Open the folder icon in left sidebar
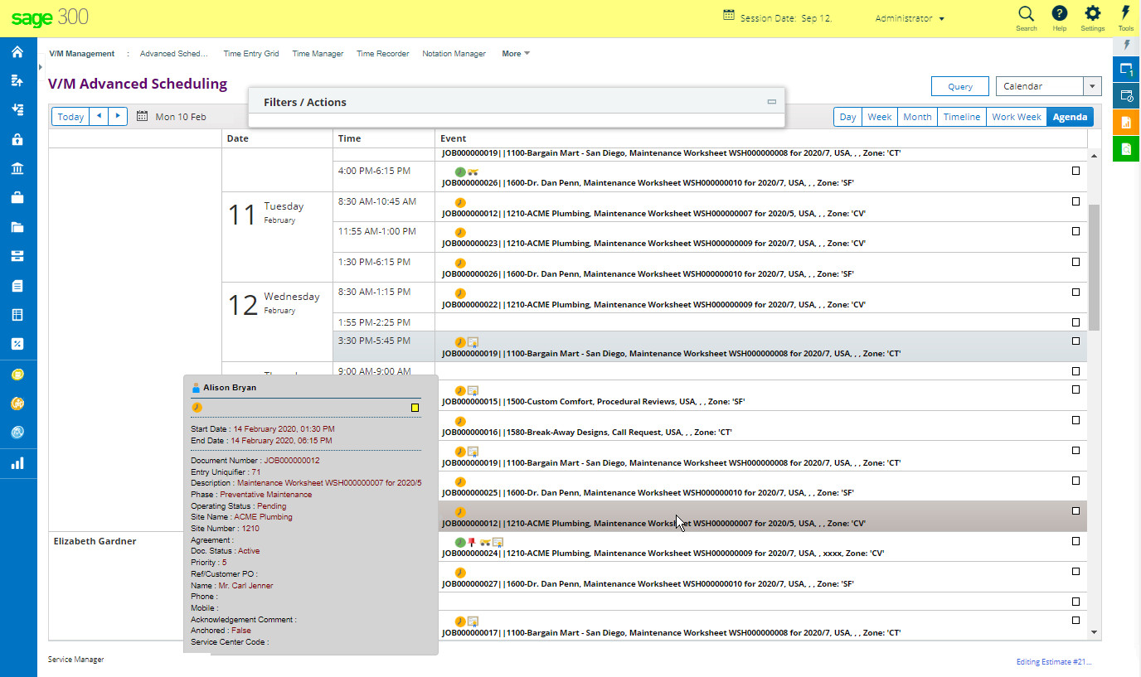Screen dimensions: 1141x677 (17, 227)
